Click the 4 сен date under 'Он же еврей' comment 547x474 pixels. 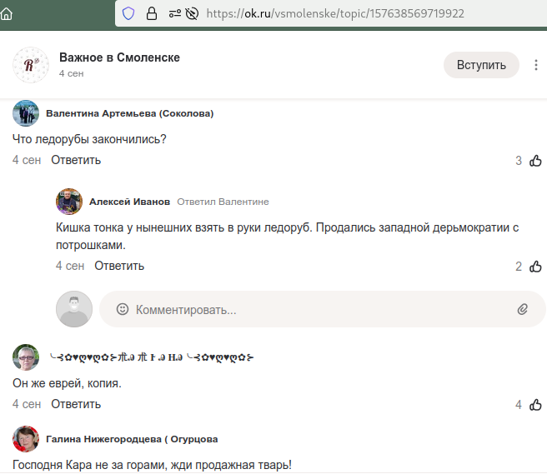pyautogui.click(x=27, y=404)
